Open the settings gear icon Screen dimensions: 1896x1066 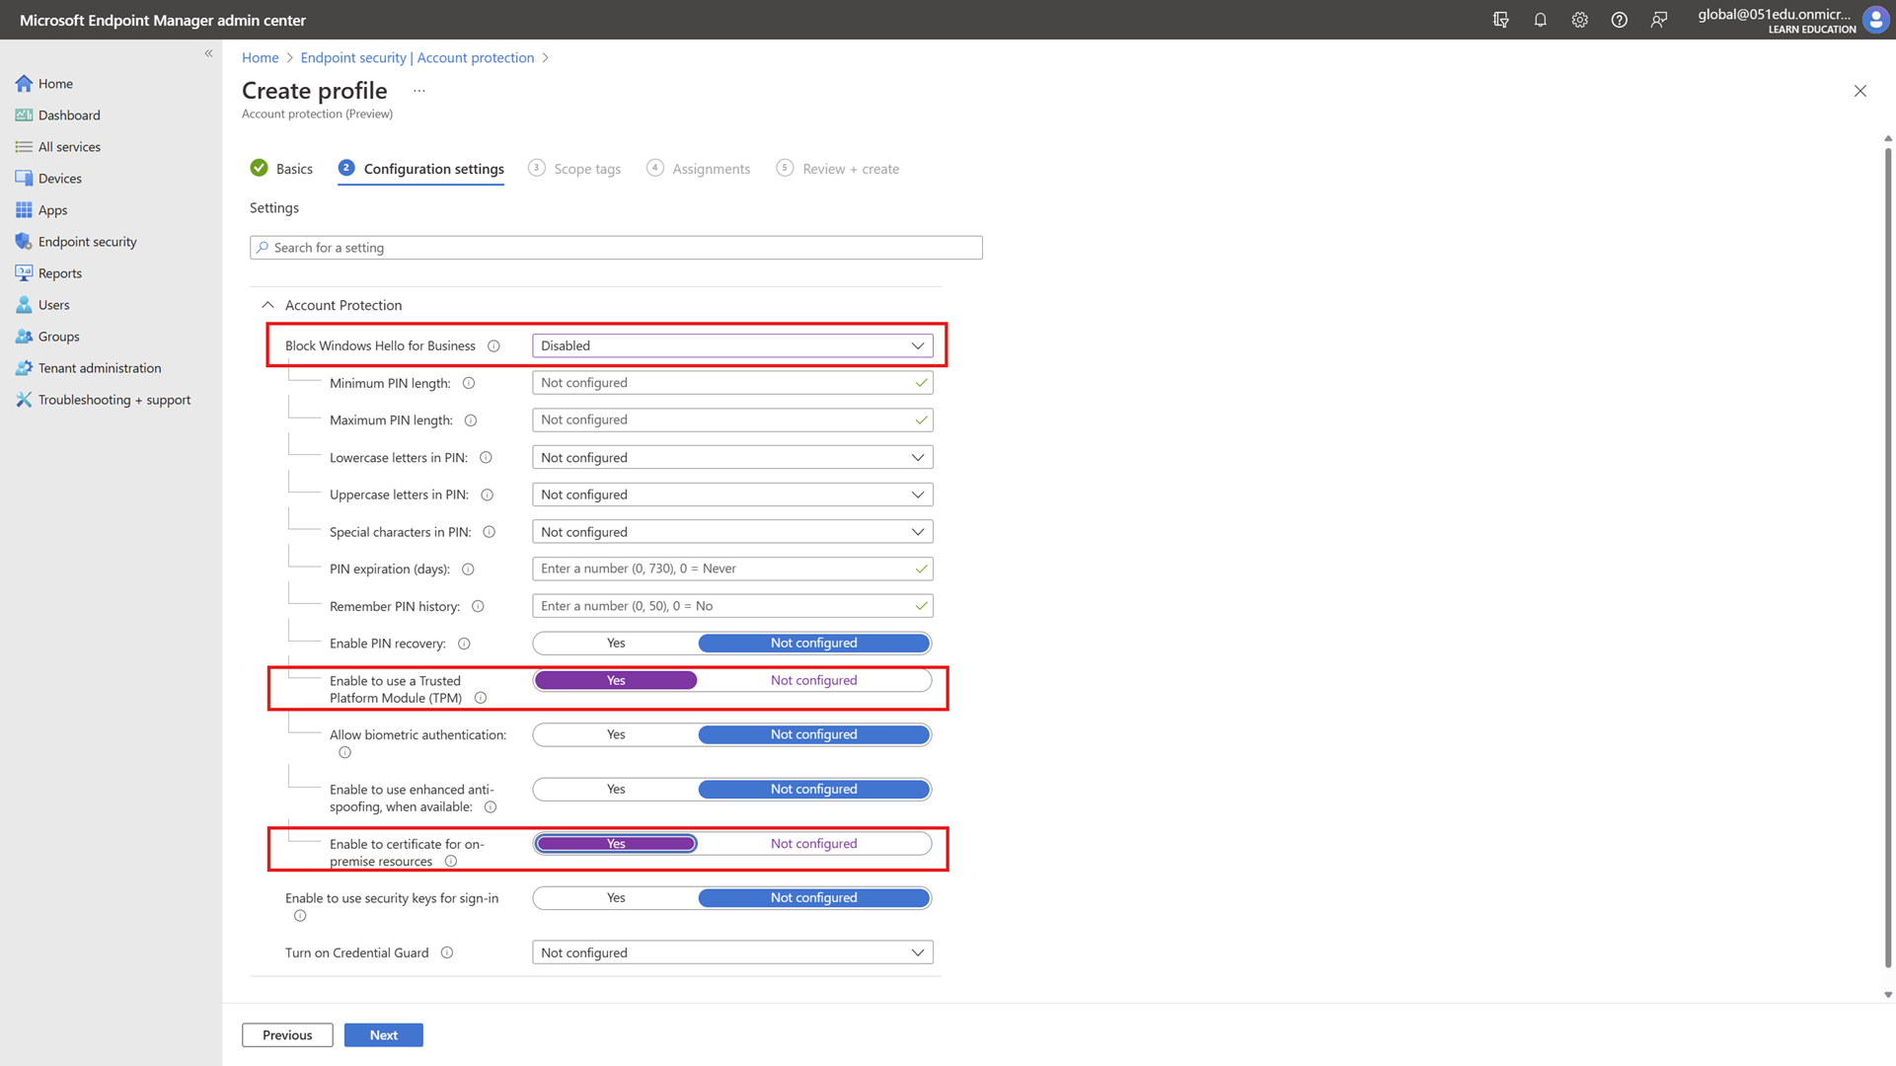[1579, 20]
